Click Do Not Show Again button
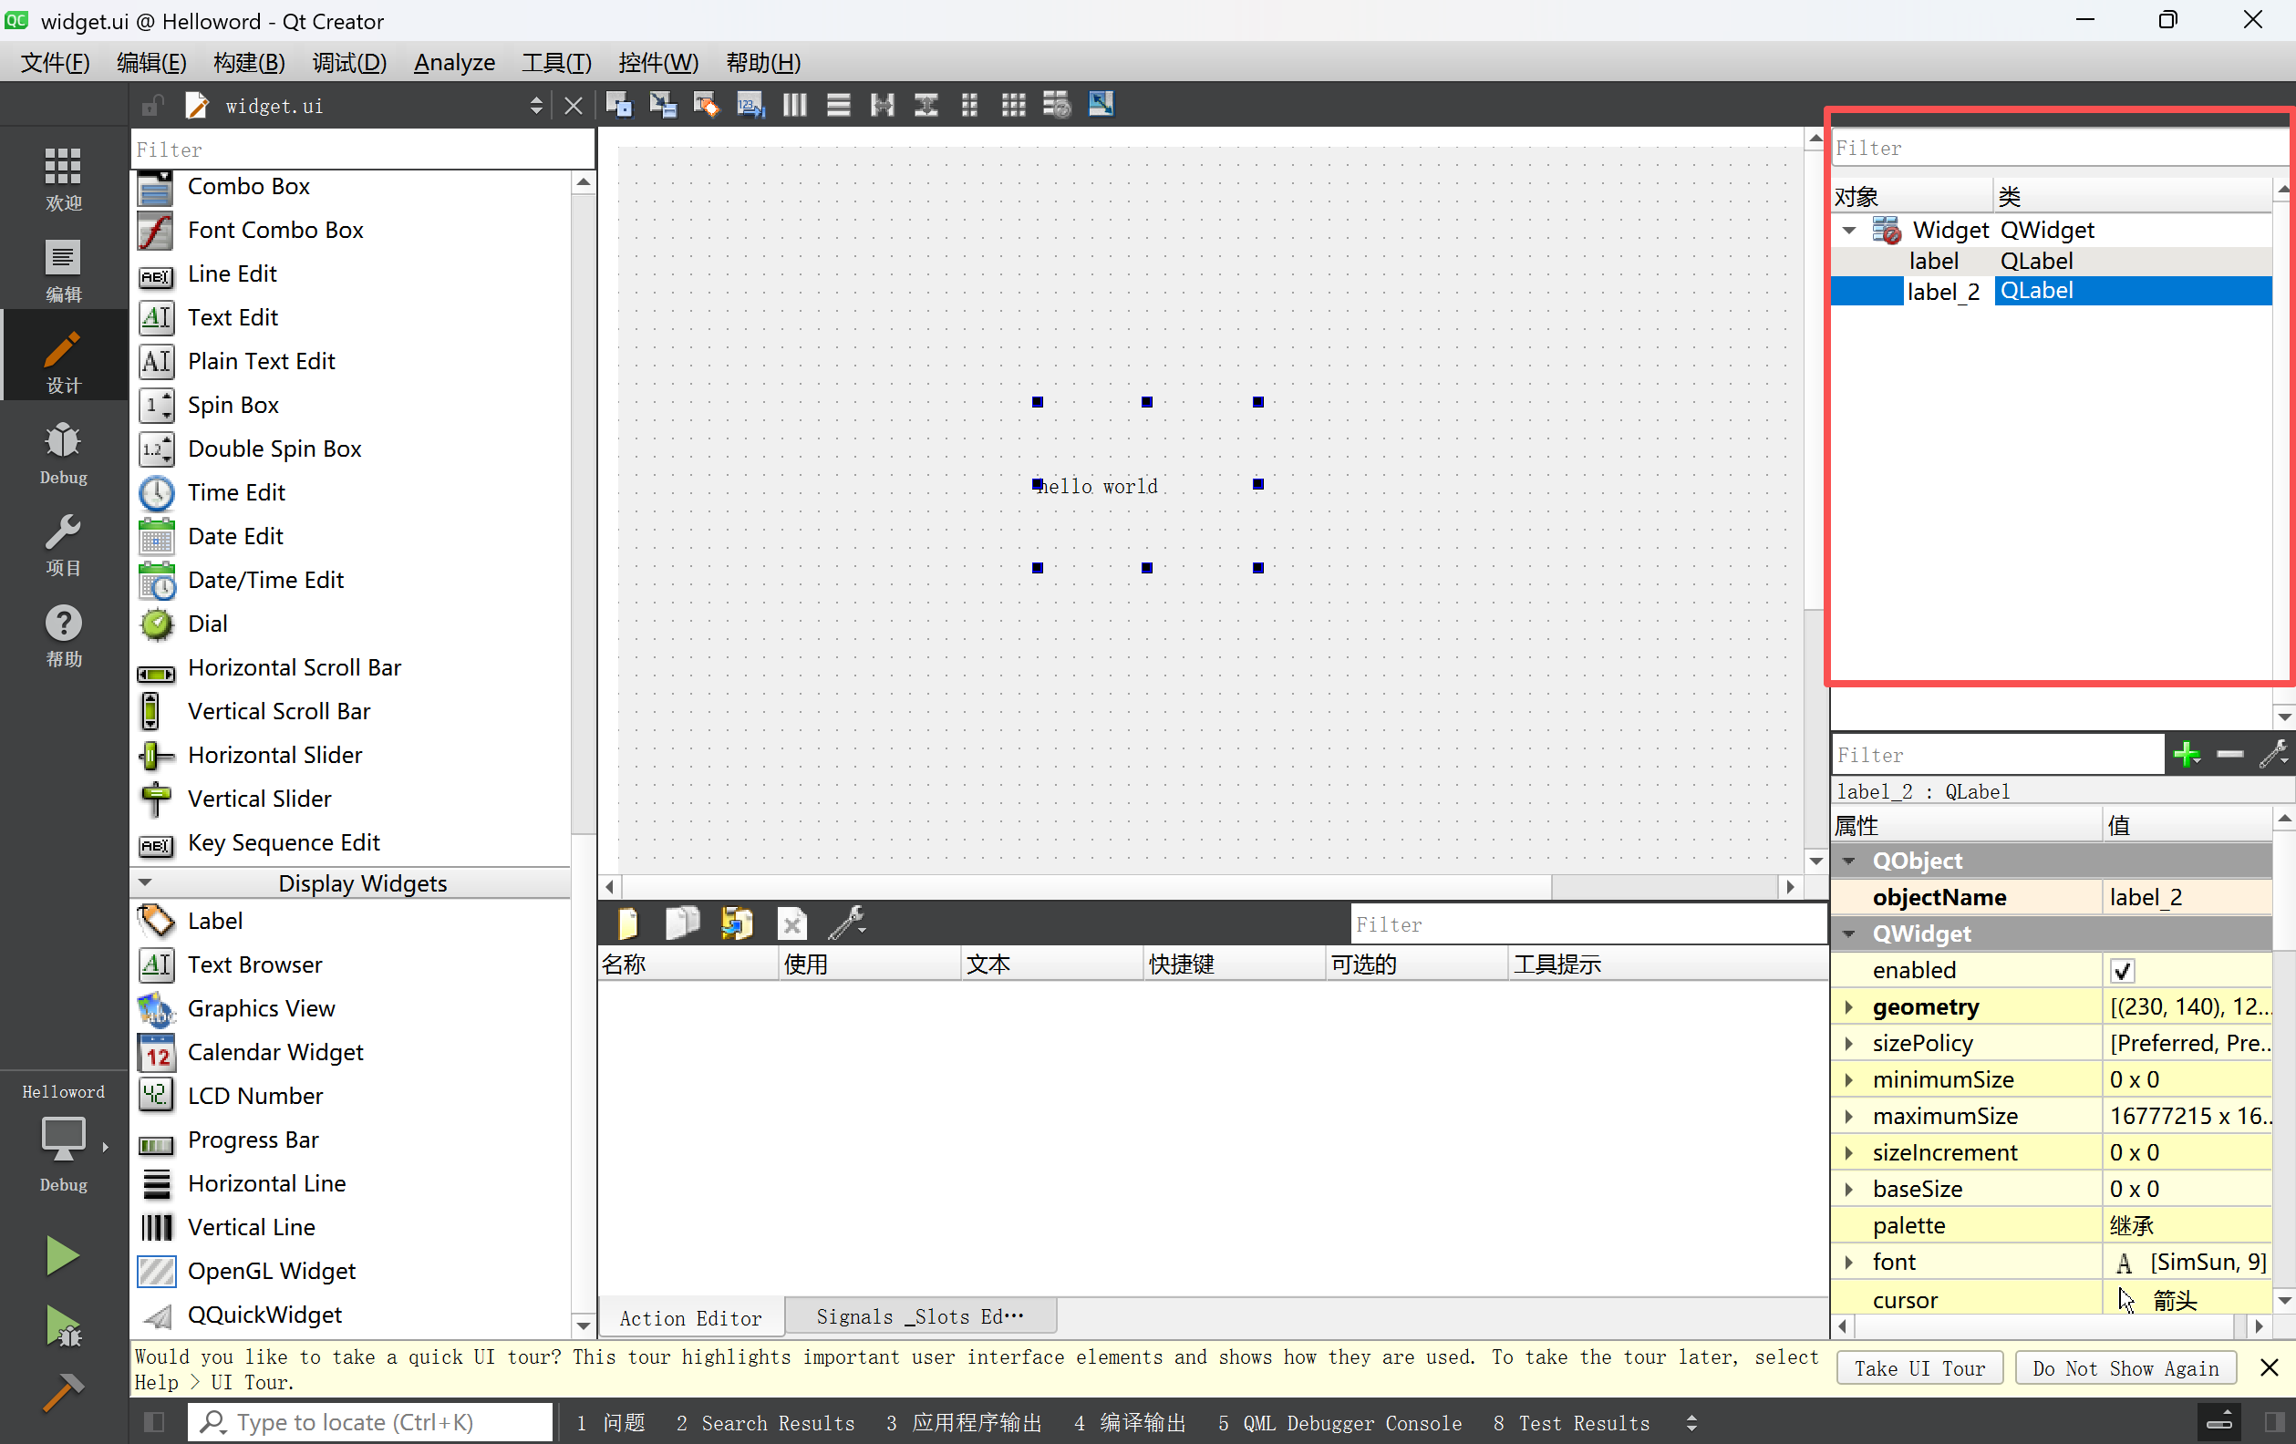Viewport: 2296px width, 1444px height. pyautogui.click(x=2125, y=1367)
